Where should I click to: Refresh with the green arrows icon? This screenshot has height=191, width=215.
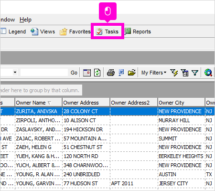click(97, 73)
